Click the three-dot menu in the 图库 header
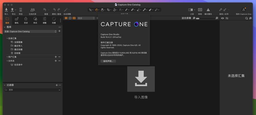256x115 pixels. pos(60,27)
